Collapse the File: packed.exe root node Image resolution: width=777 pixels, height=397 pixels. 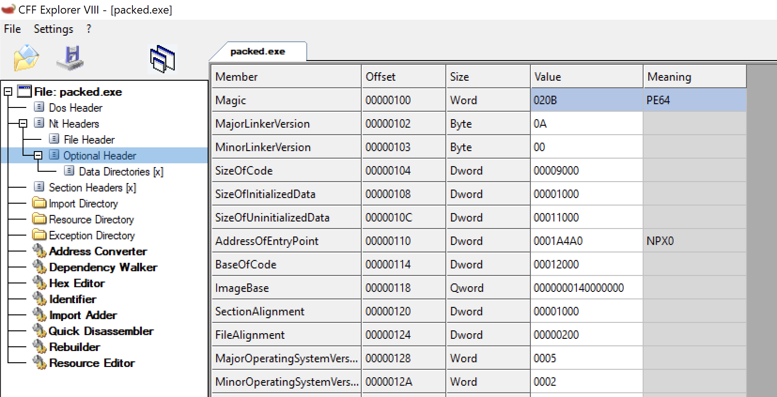(x=8, y=92)
